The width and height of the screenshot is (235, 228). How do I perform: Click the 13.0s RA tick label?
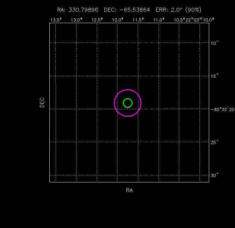point(77,20)
